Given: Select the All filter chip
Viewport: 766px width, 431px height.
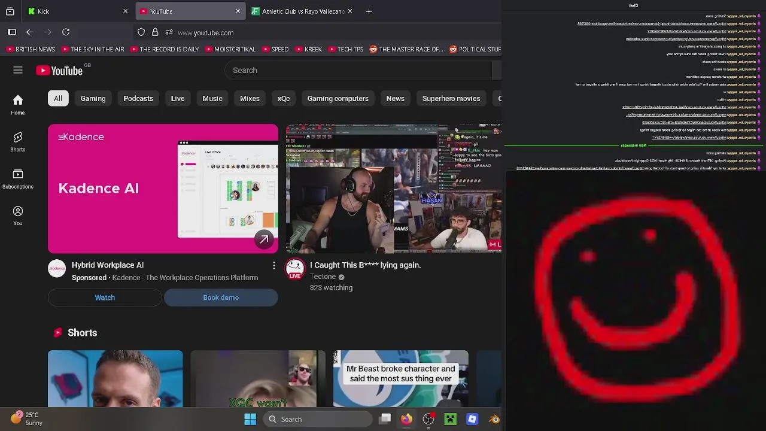Looking at the screenshot, I should 58,99.
